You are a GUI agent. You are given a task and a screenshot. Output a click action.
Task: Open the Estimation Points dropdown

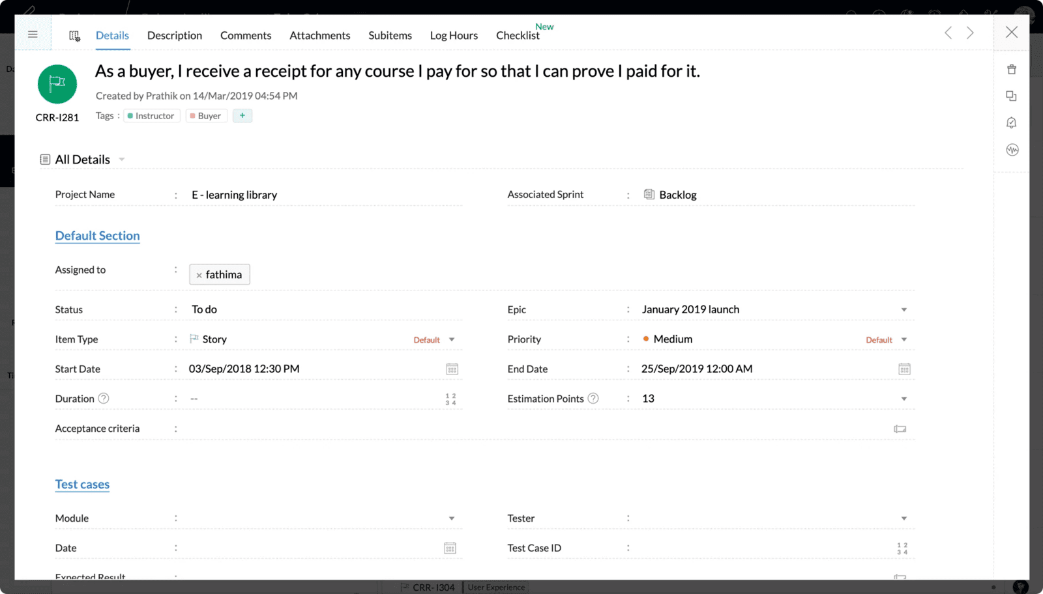(x=904, y=399)
